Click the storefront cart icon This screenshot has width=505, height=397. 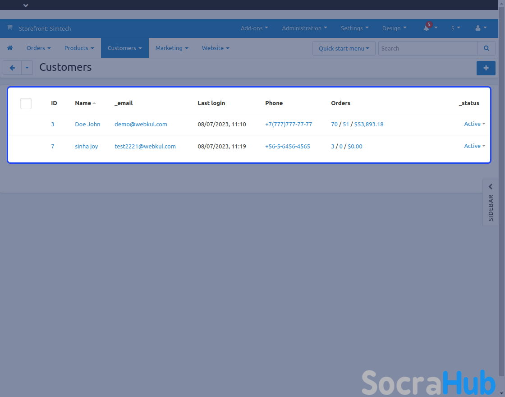(x=9, y=28)
